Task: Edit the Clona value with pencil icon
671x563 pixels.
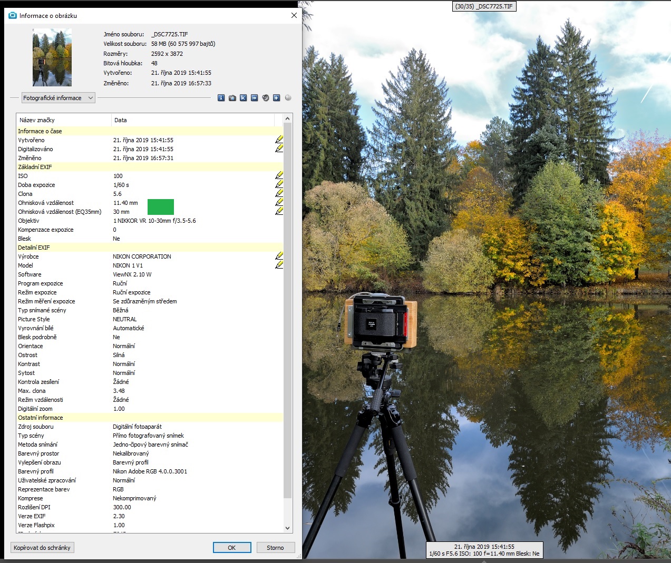Action: coord(279,193)
